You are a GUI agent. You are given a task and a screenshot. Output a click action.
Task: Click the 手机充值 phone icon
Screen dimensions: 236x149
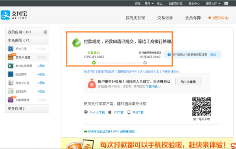click(x=11, y=49)
